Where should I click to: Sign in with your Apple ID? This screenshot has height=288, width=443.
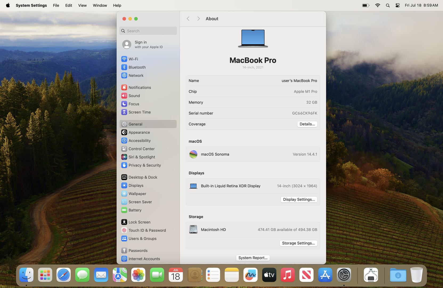click(x=148, y=44)
